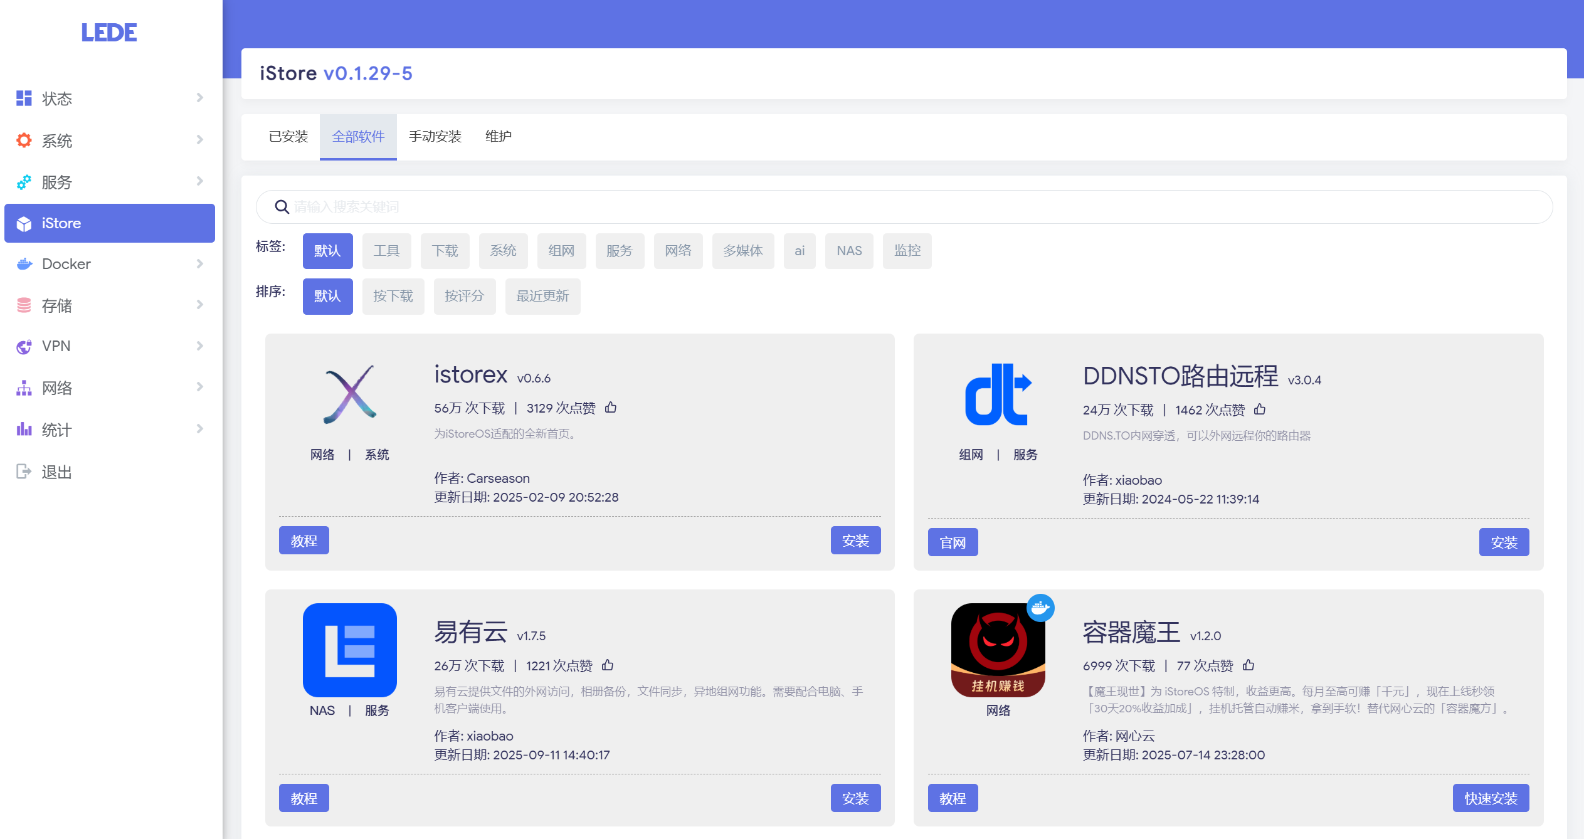
Task: Switch to the 已安装 tab
Action: click(289, 136)
